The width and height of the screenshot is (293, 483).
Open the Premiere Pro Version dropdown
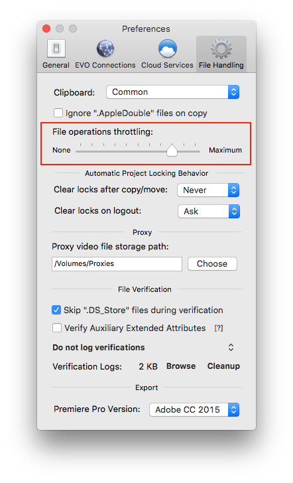[194, 410]
